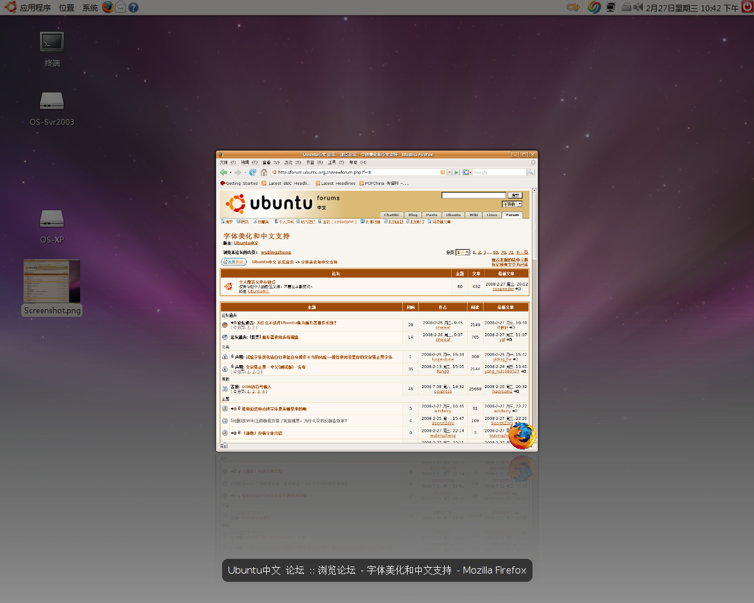Screen dimensions: 754x603
Task: Go to page 71 link
Action: (x=511, y=252)
